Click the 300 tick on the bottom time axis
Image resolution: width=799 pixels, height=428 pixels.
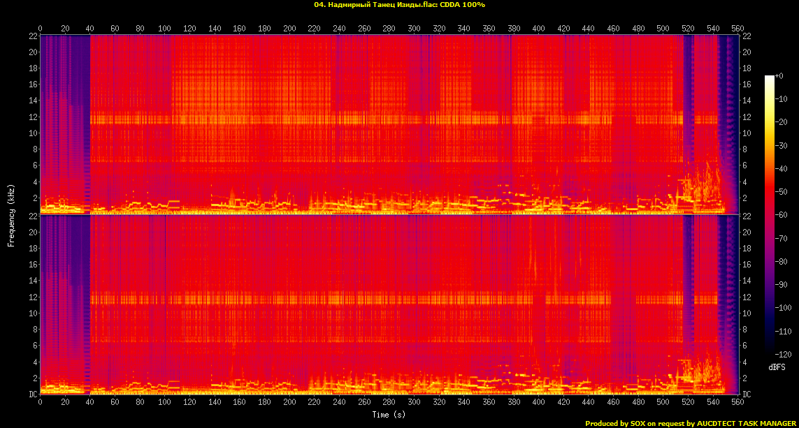tap(415, 402)
